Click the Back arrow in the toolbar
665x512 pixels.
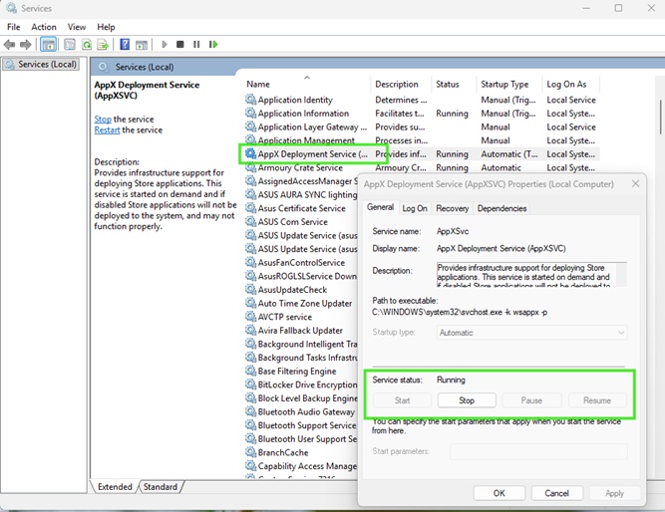click(10, 45)
